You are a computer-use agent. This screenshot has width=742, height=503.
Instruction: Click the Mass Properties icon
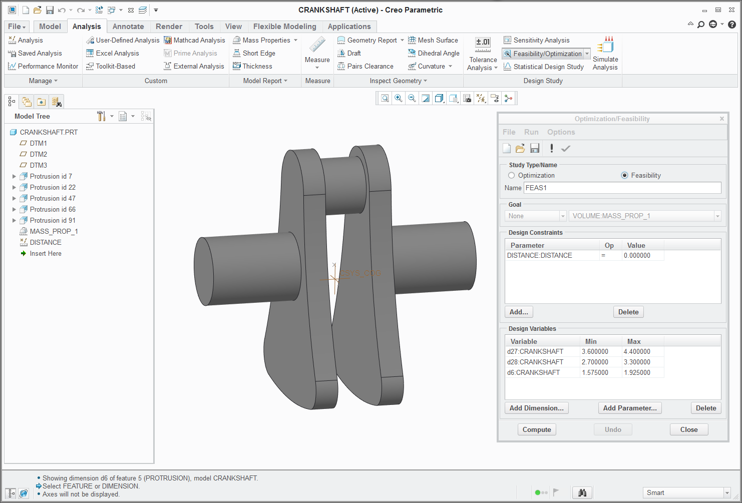[x=237, y=40]
